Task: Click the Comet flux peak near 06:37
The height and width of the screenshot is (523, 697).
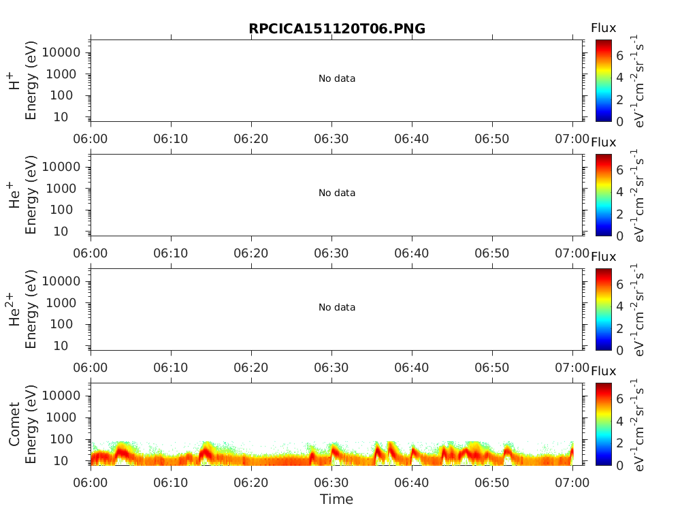Action: click(391, 451)
